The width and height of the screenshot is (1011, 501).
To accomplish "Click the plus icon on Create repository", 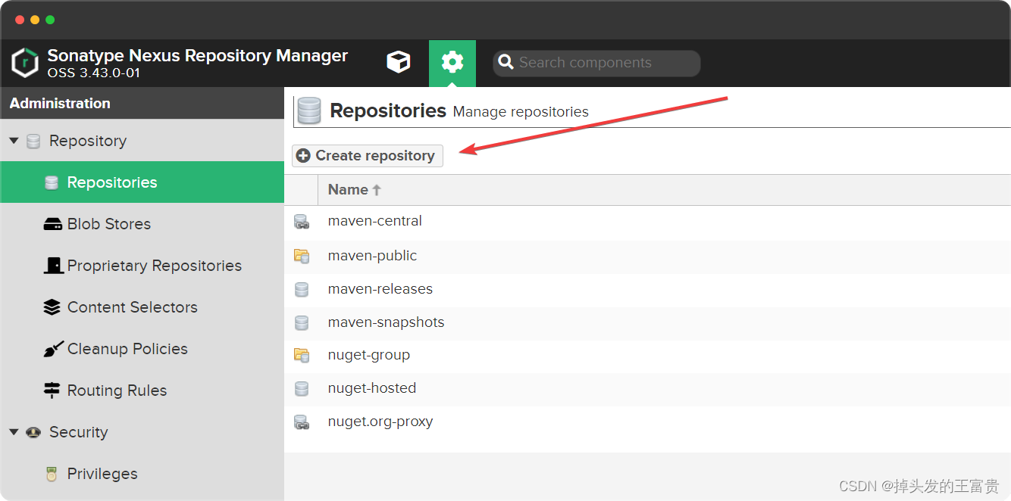I will click(303, 155).
